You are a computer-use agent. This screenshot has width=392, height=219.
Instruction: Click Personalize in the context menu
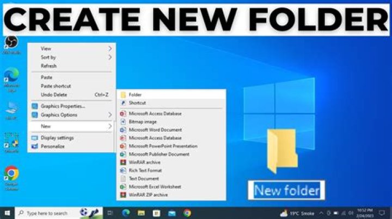52,146
